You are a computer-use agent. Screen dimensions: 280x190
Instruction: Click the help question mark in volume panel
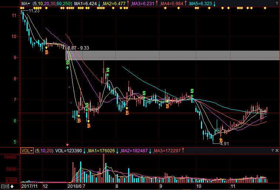[x=272, y=150]
